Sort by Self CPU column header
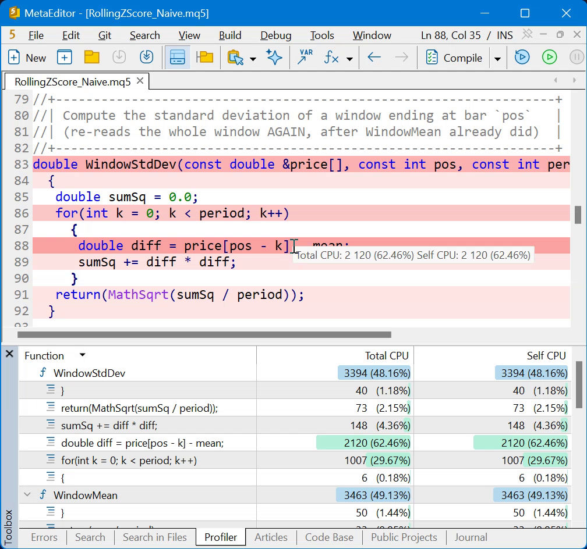 (546, 355)
